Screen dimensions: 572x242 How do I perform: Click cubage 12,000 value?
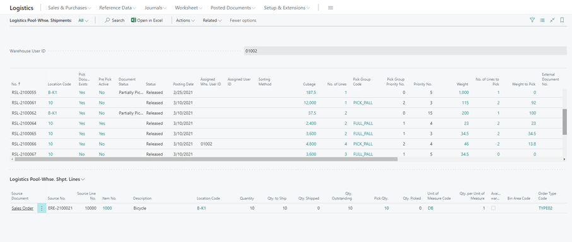pyautogui.click(x=310, y=103)
